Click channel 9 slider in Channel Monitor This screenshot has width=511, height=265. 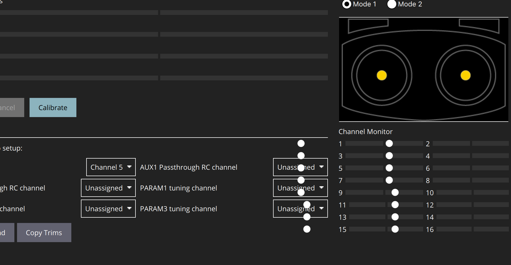(x=395, y=192)
